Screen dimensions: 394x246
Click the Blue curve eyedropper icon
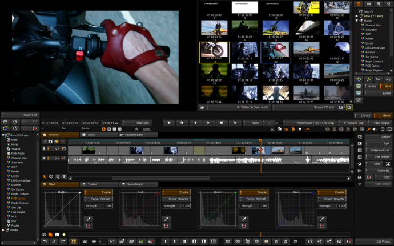click(x=322, y=219)
